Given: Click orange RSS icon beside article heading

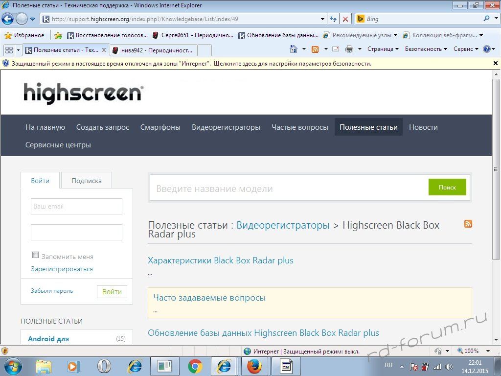Looking at the screenshot, I should [468, 224].
